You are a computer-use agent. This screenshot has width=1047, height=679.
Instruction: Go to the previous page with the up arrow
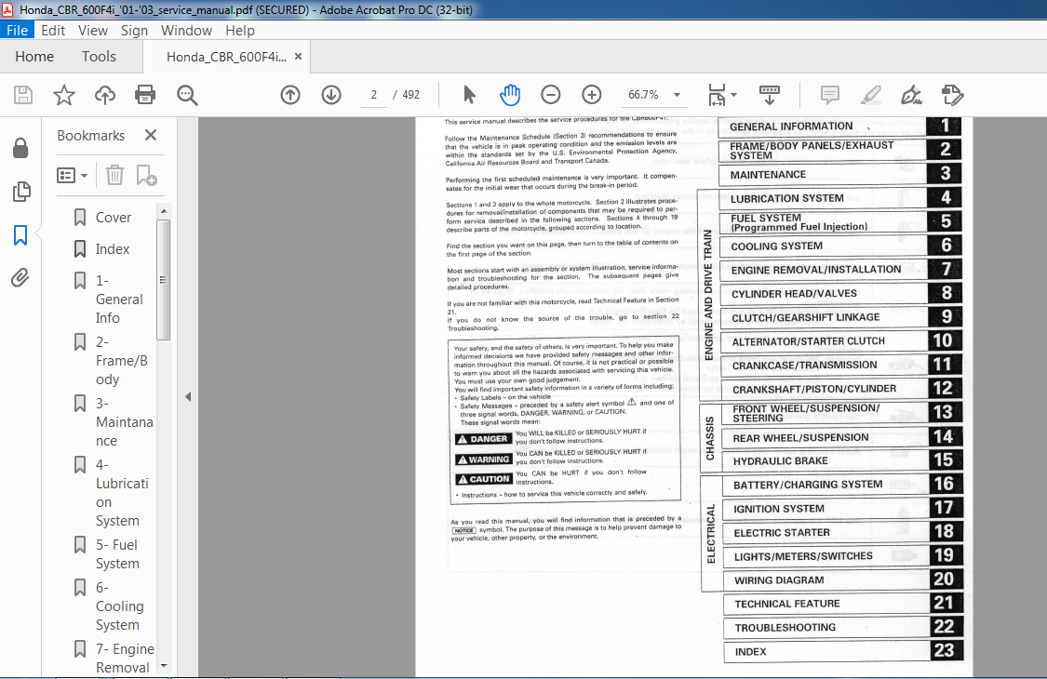290,95
